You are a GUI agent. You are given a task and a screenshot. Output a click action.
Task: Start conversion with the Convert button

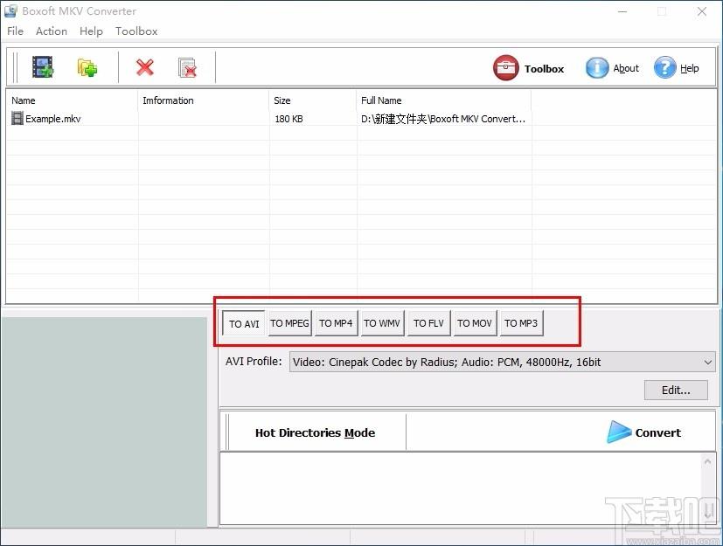click(x=644, y=432)
